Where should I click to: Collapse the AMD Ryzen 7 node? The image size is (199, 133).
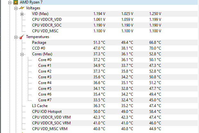click(10, 3)
